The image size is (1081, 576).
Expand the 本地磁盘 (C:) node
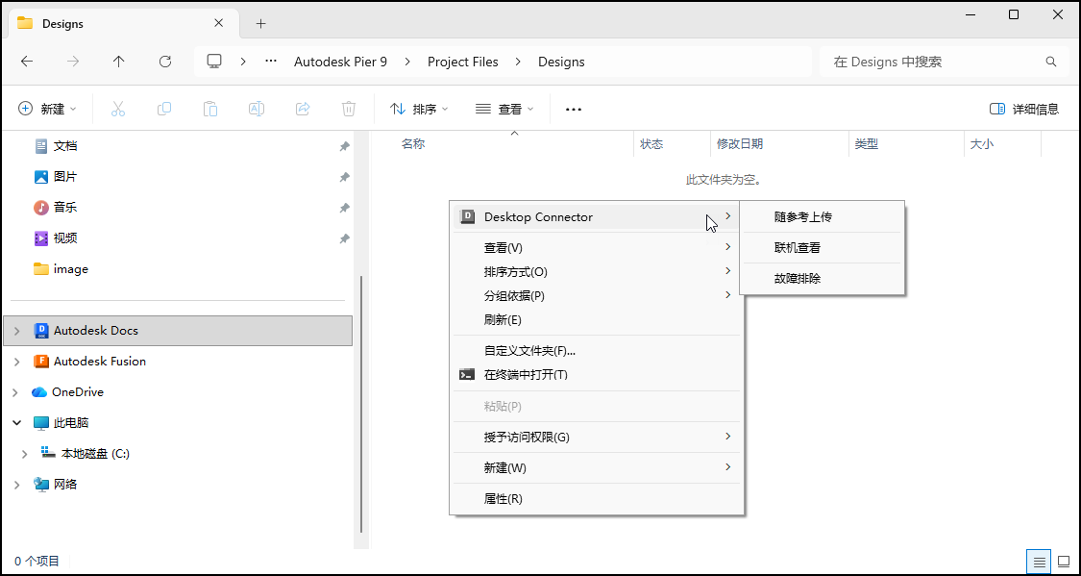pos(25,454)
